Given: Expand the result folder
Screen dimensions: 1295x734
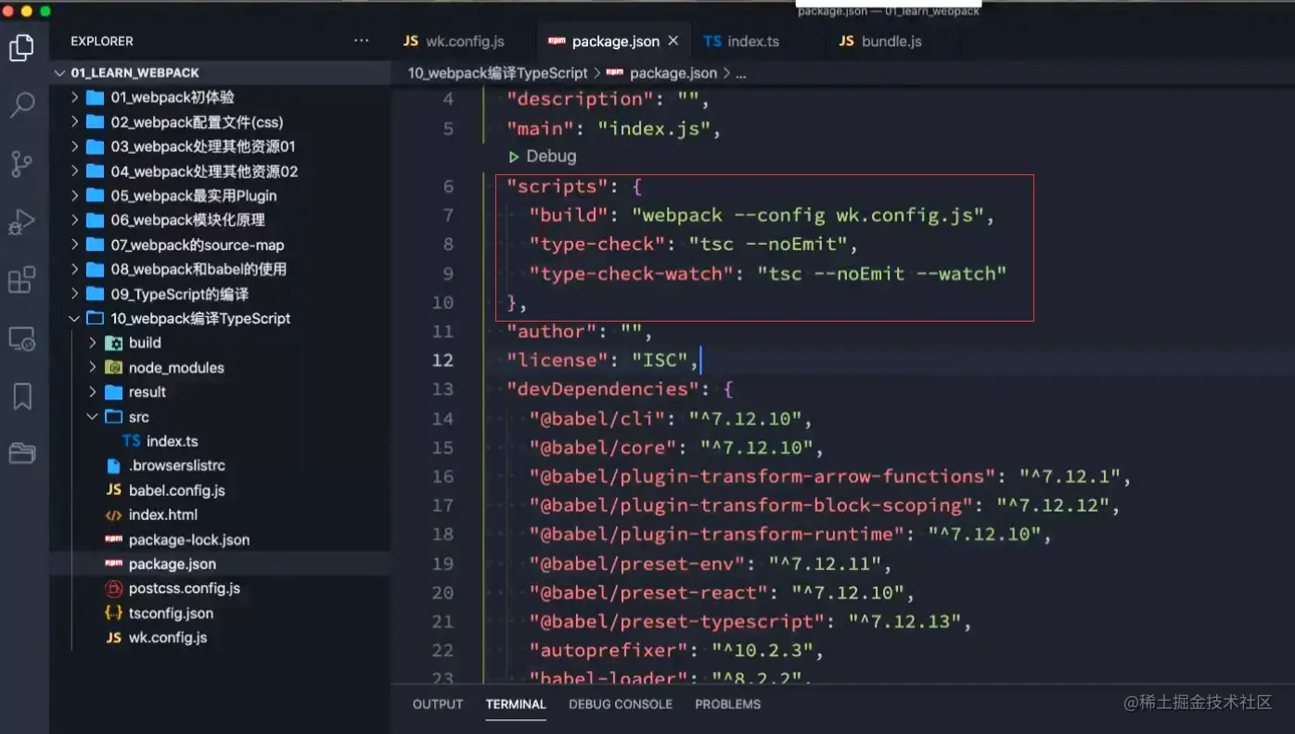Looking at the screenshot, I should (x=220, y=392).
